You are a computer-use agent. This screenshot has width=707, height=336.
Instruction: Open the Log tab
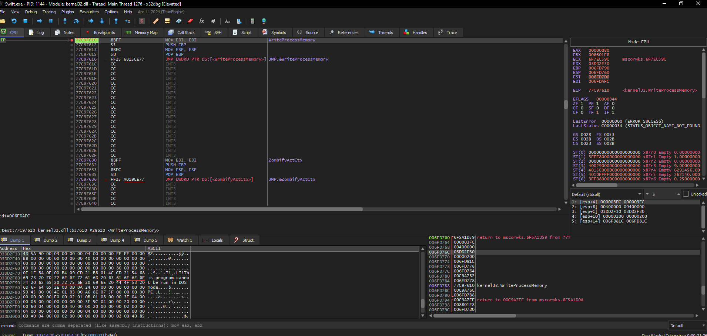pyautogui.click(x=36, y=33)
